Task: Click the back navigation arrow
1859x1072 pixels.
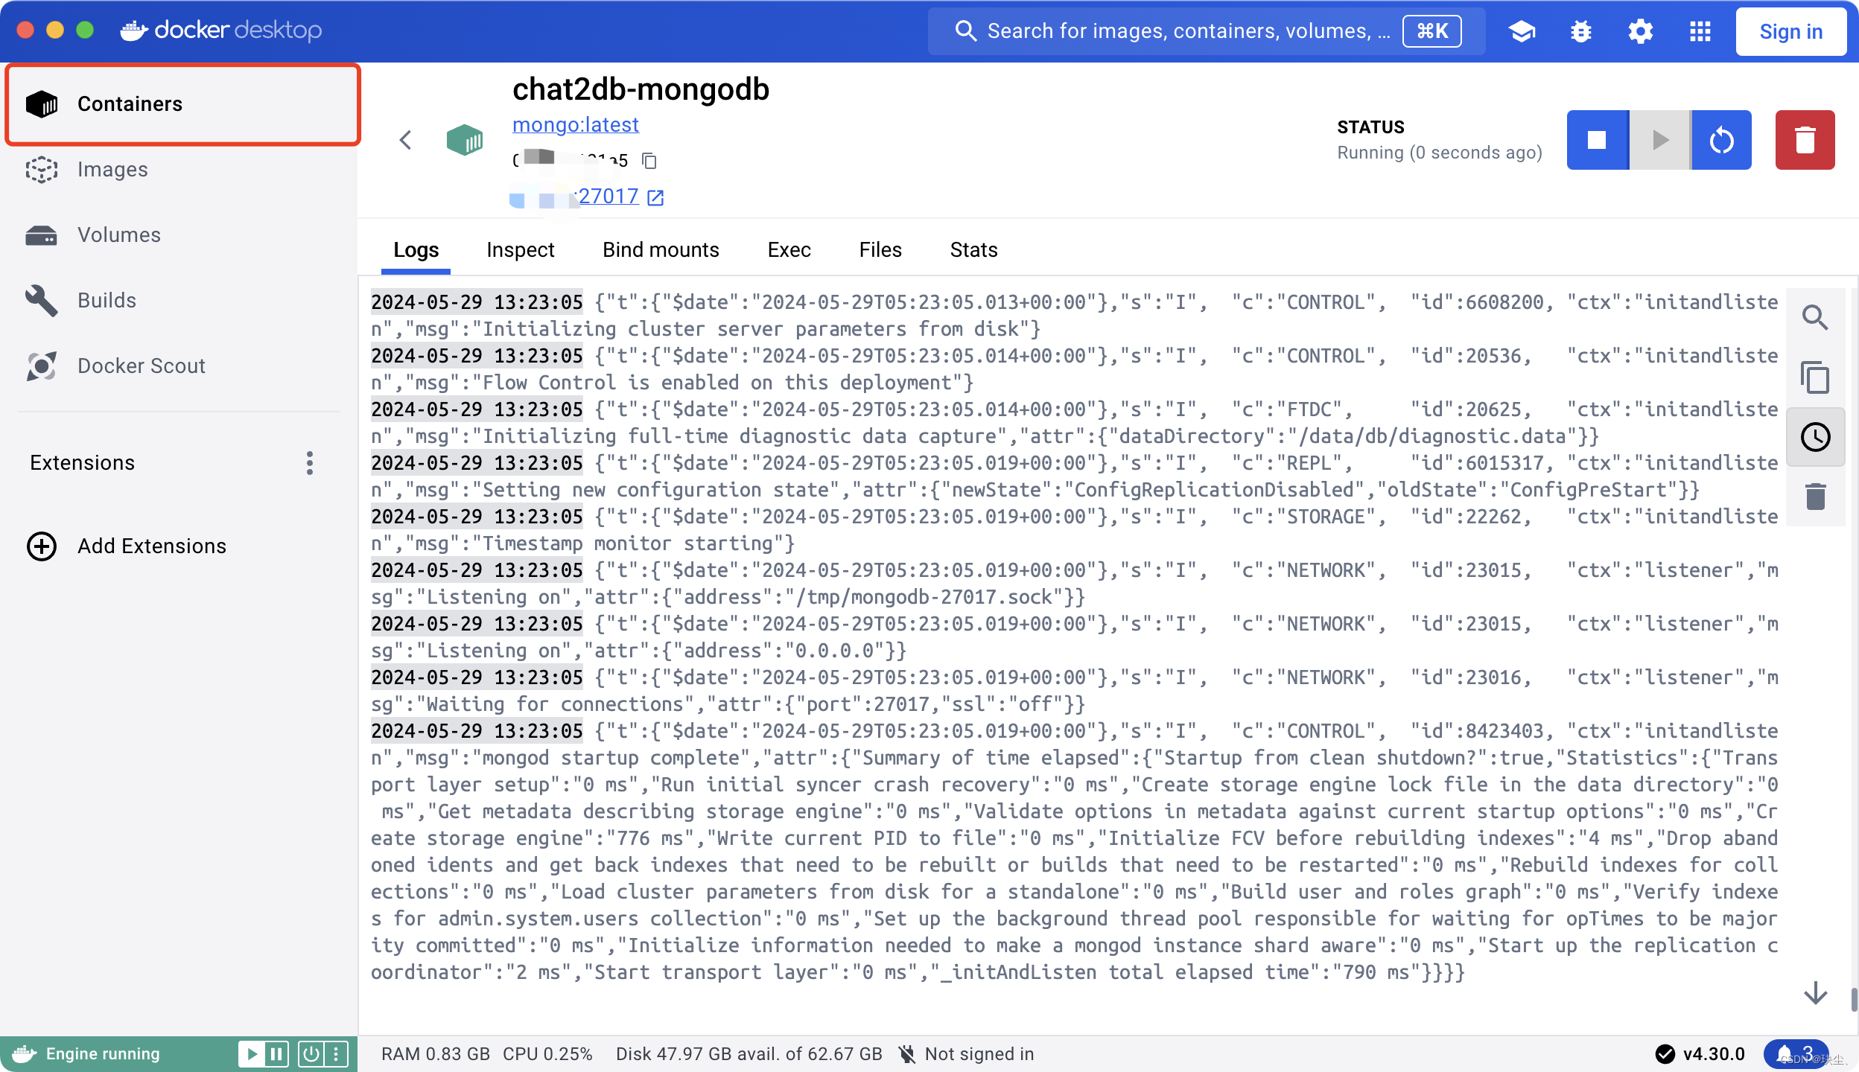Action: 407,139
